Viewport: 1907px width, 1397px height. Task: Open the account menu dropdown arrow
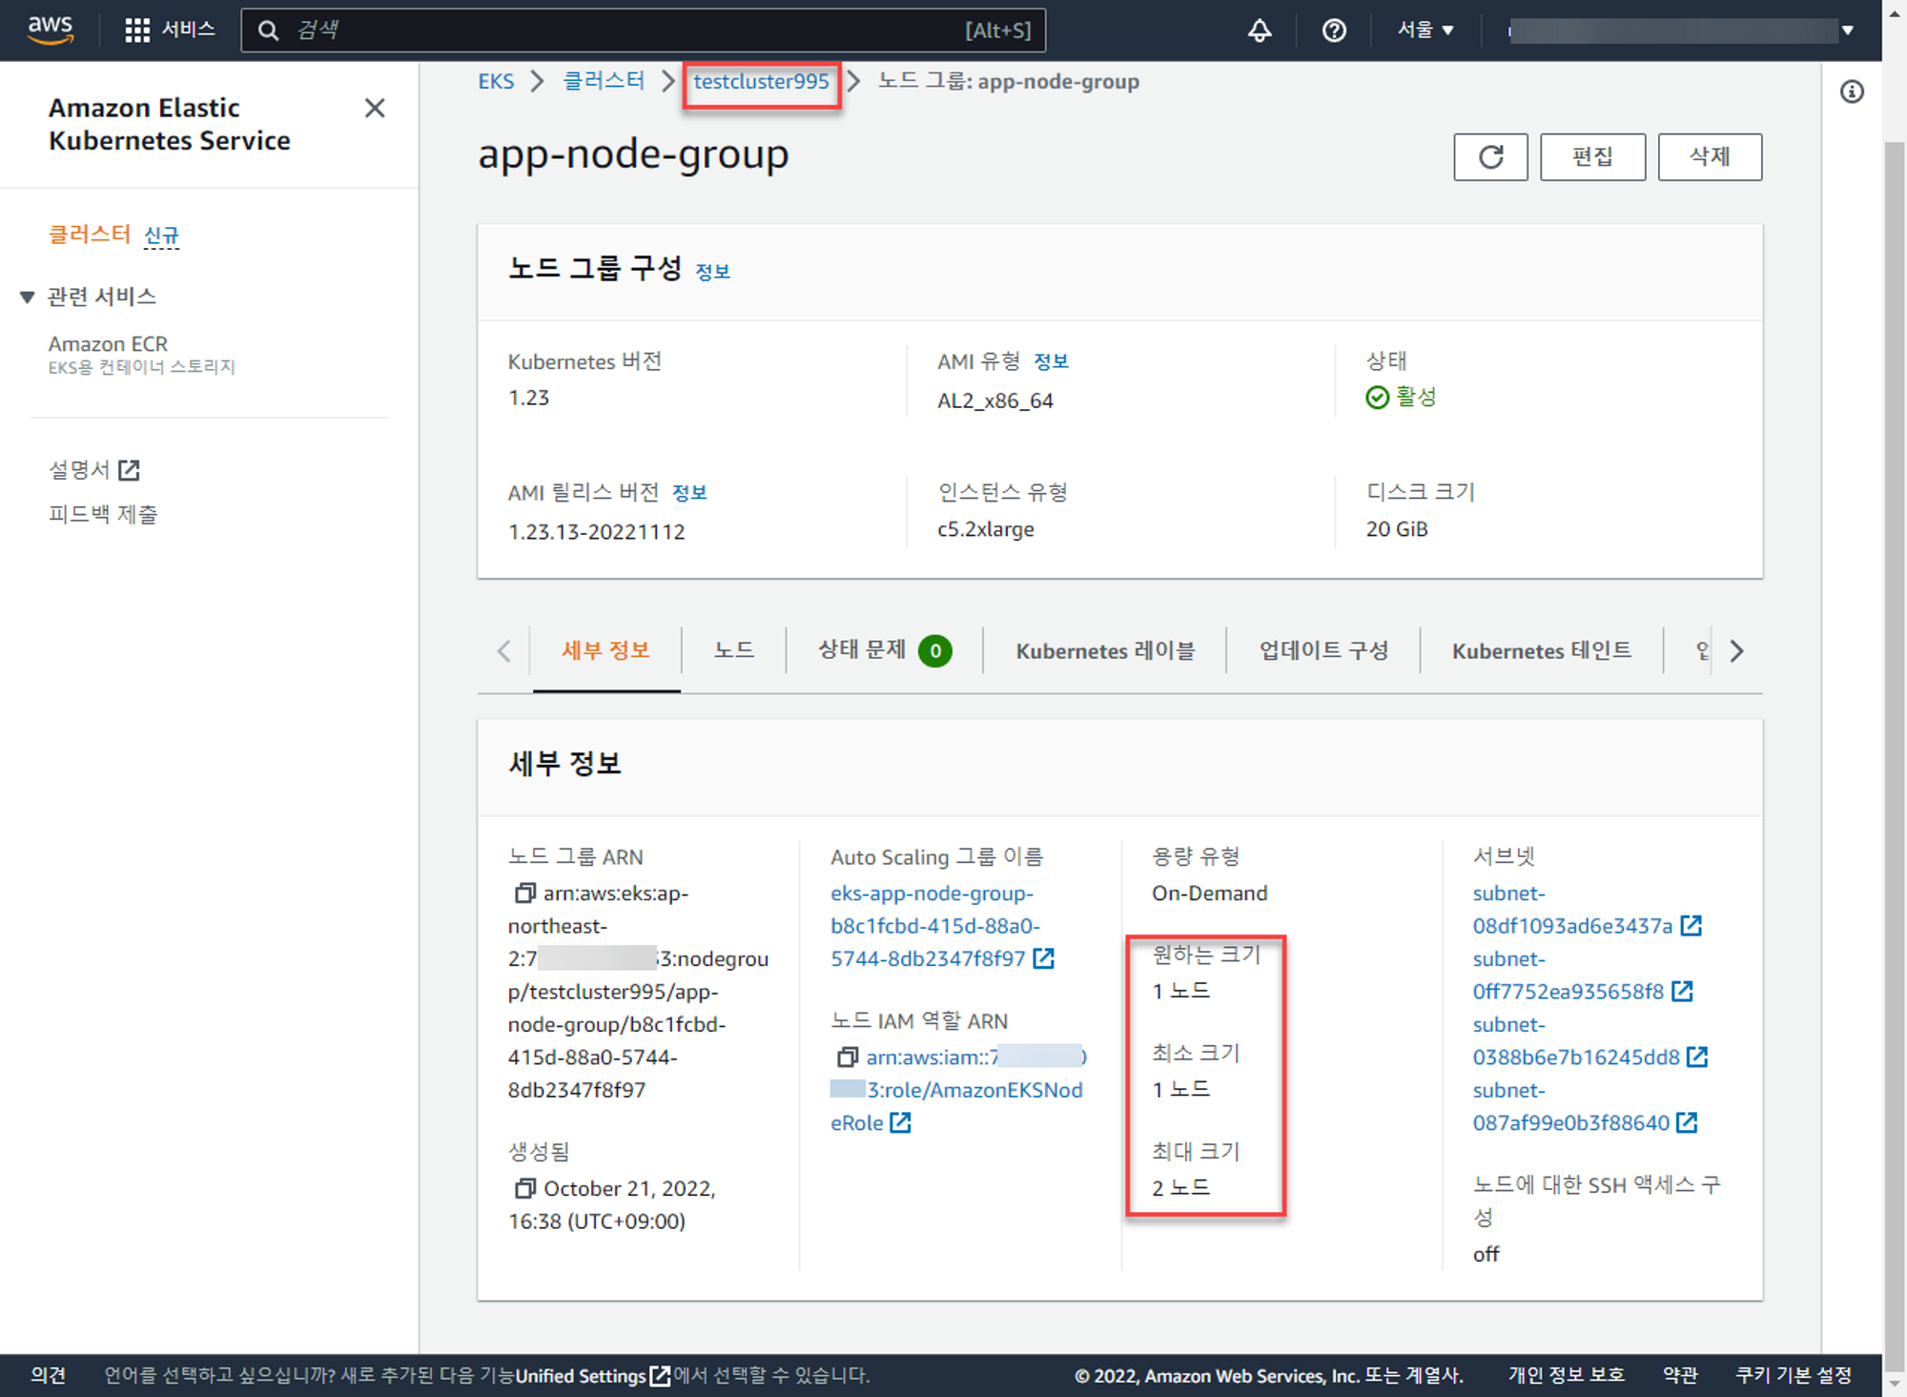point(1848,31)
